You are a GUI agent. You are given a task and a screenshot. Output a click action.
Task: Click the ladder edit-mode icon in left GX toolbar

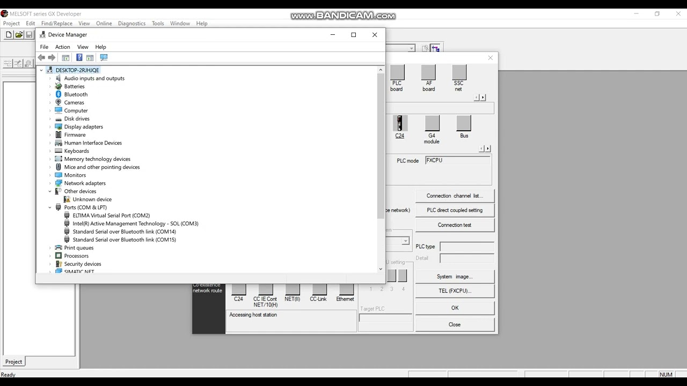tap(18, 63)
